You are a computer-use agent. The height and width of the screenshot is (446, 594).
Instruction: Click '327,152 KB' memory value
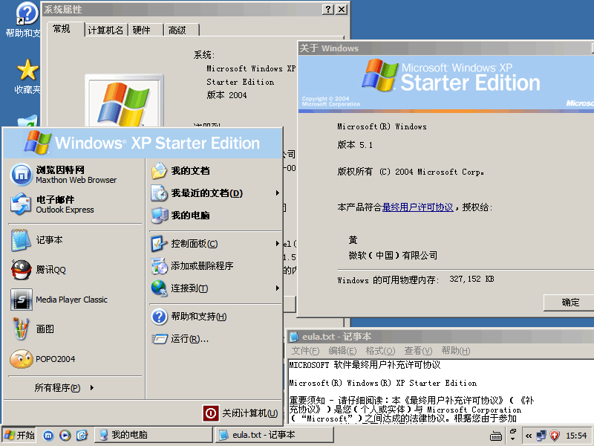coord(471,279)
